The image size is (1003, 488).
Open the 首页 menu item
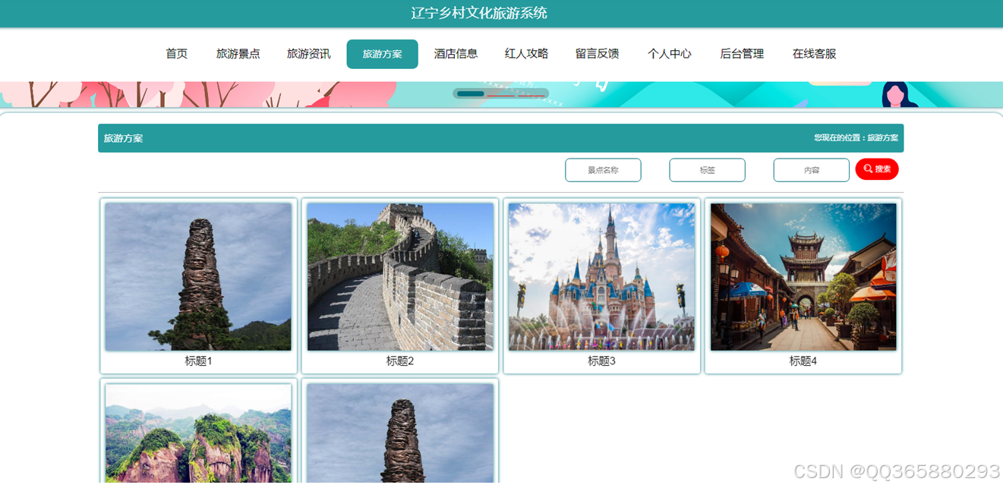[x=177, y=54]
